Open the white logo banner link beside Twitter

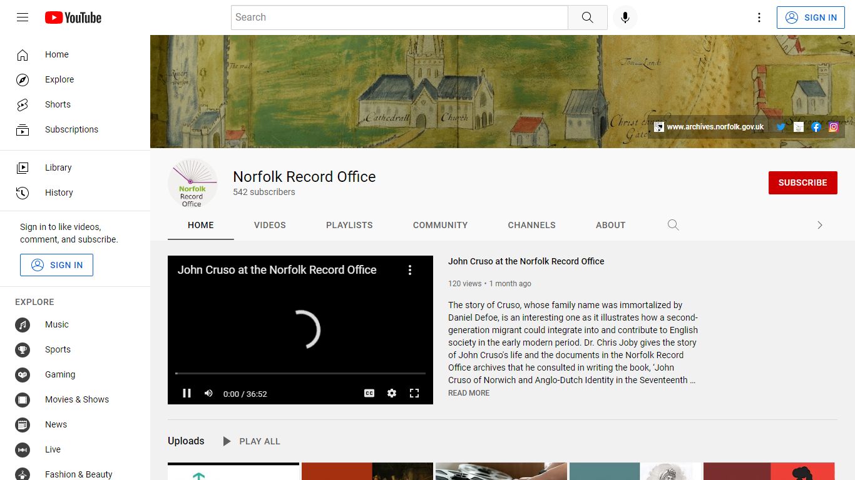coord(799,127)
